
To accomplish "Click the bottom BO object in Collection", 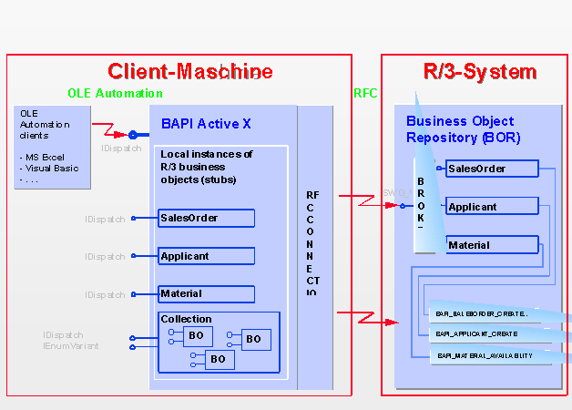I will [218, 359].
